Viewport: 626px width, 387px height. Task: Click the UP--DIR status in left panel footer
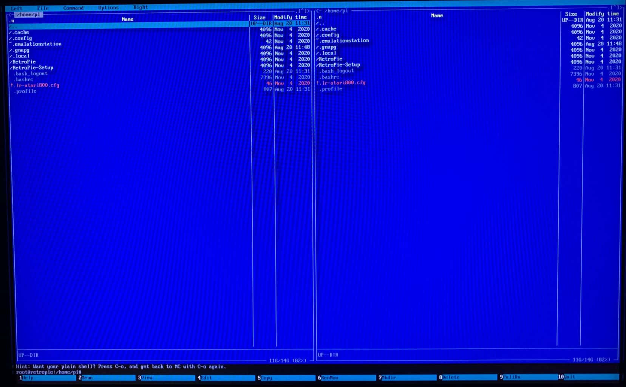[28, 355]
